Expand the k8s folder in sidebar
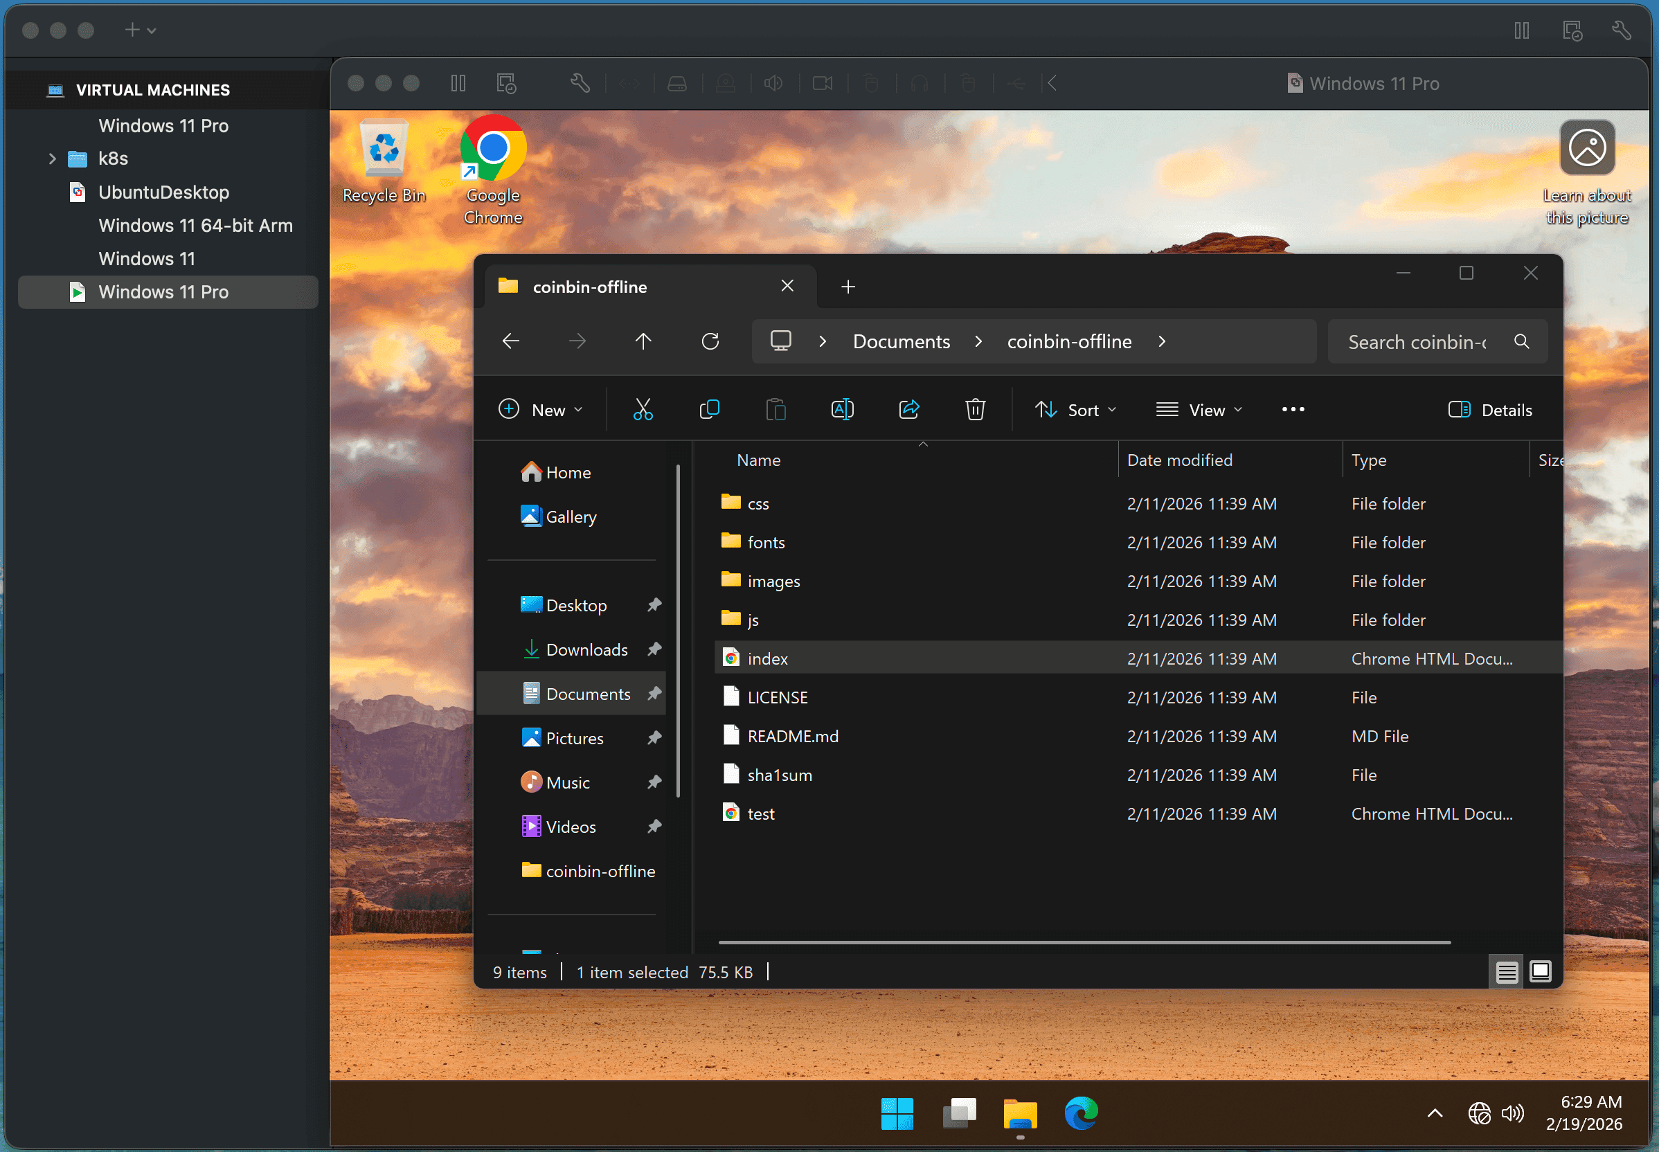 pyautogui.click(x=52, y=159)
